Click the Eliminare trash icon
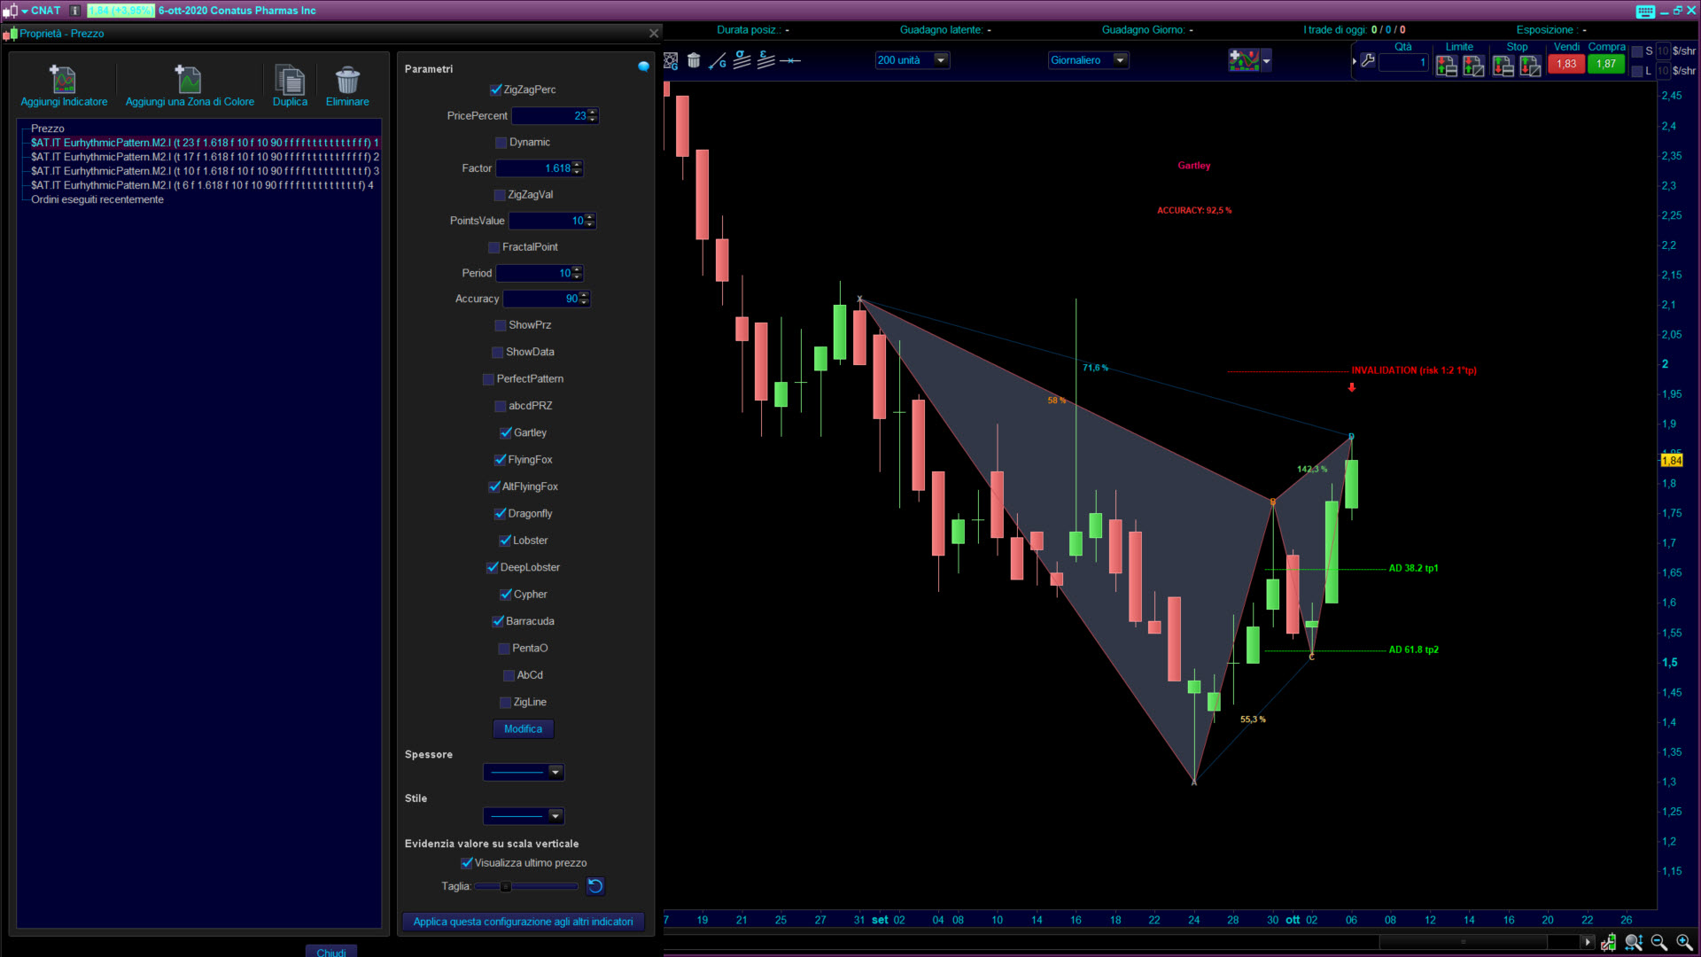The height and width of the screenshot is (957, 1701). 347,80
